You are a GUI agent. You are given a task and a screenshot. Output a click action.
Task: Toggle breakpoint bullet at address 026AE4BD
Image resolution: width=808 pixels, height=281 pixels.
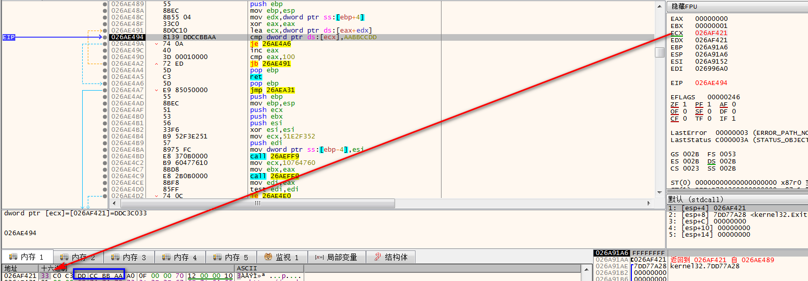pos(105,156)
